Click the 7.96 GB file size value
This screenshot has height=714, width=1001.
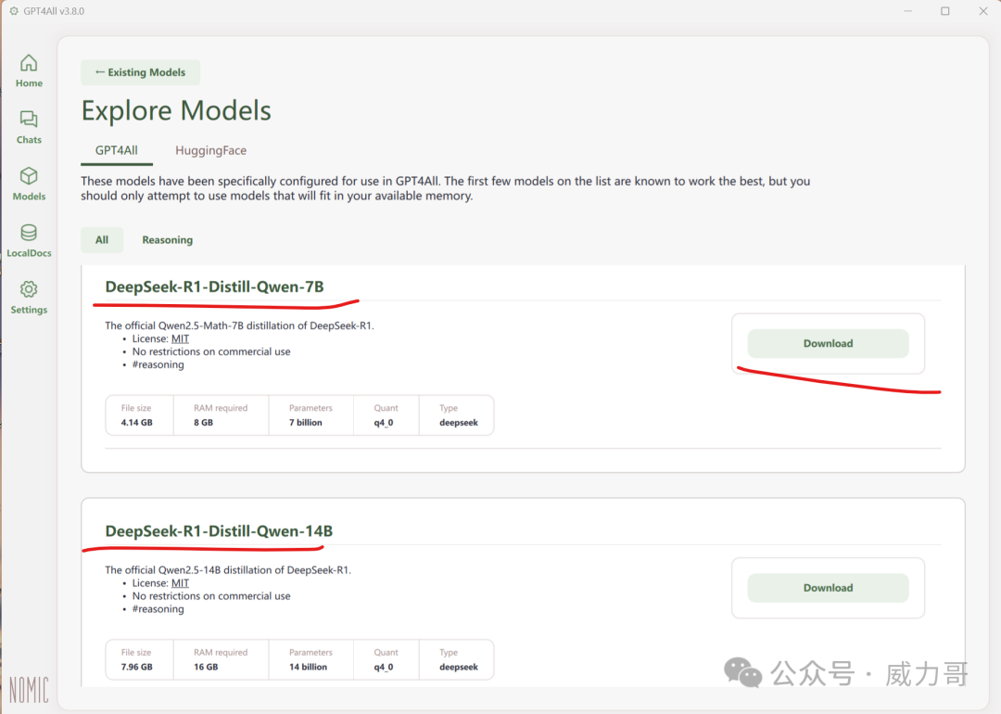(x=136, y=668)
